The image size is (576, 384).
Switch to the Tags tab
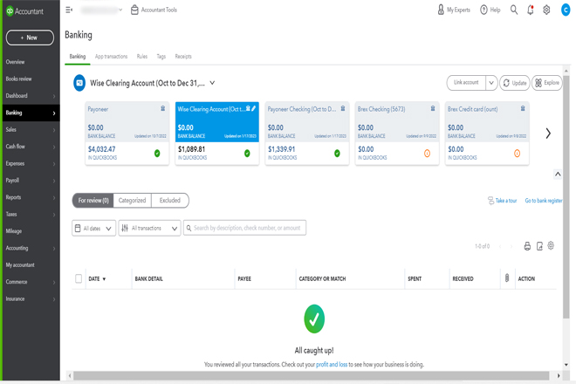click(161, 57)
